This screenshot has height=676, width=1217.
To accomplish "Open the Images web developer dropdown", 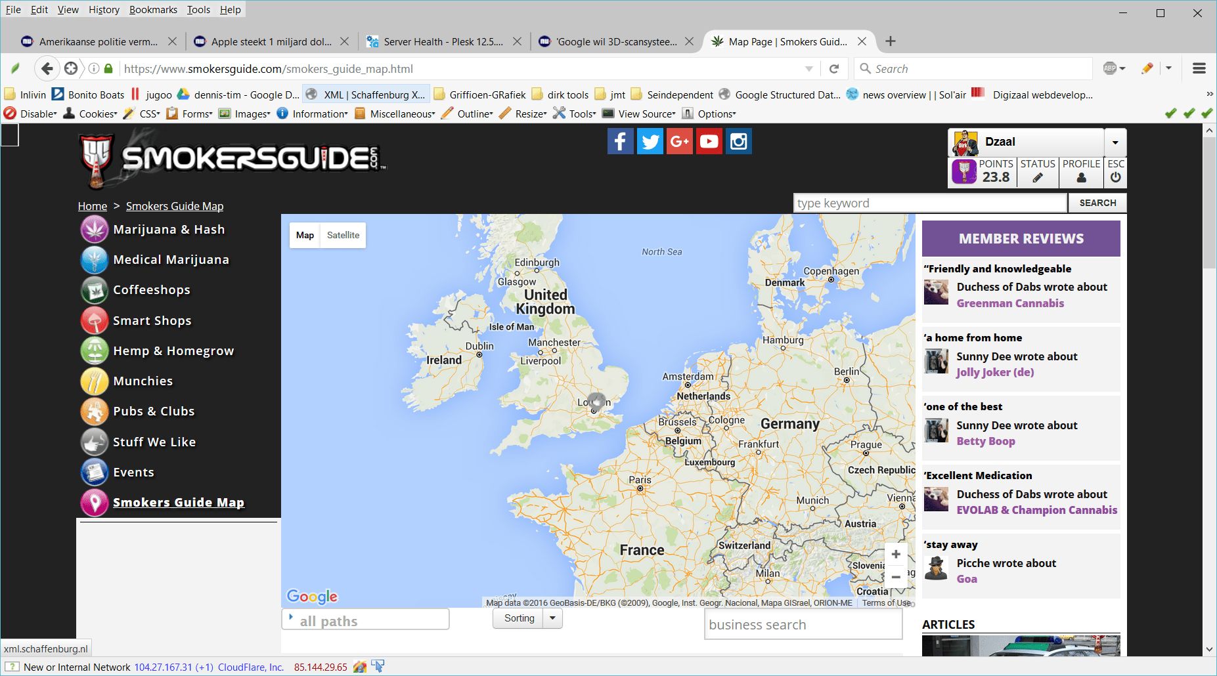I will [245, 114].
